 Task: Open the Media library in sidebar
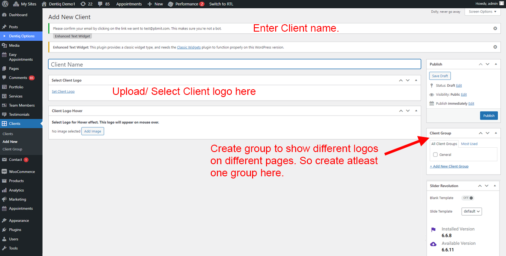pos(14,45)
